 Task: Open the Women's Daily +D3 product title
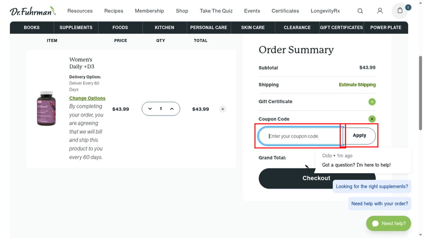(82, 63)
